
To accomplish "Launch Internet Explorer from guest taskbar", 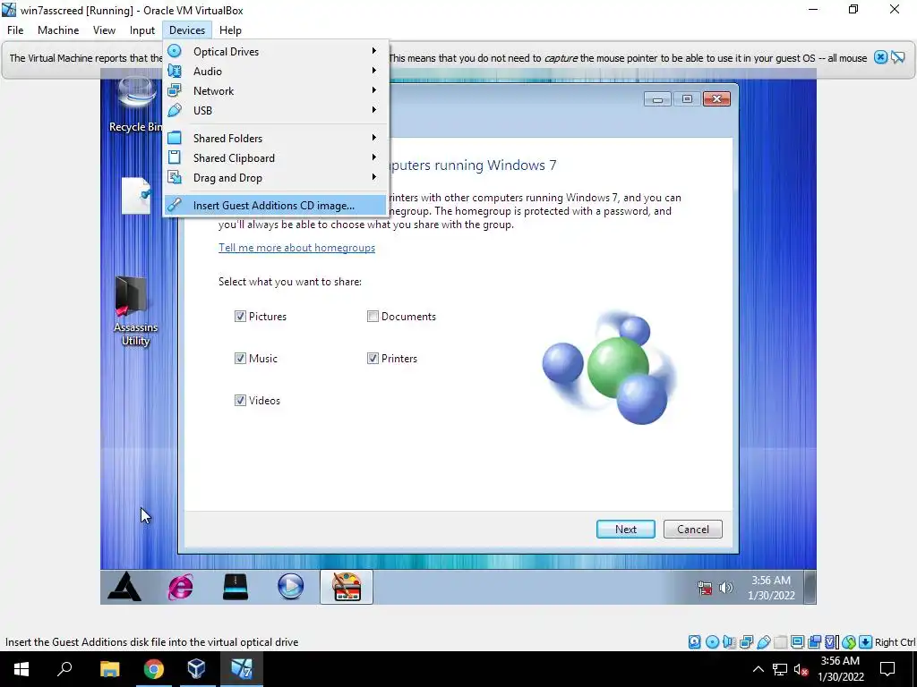I will pos(180,587).
